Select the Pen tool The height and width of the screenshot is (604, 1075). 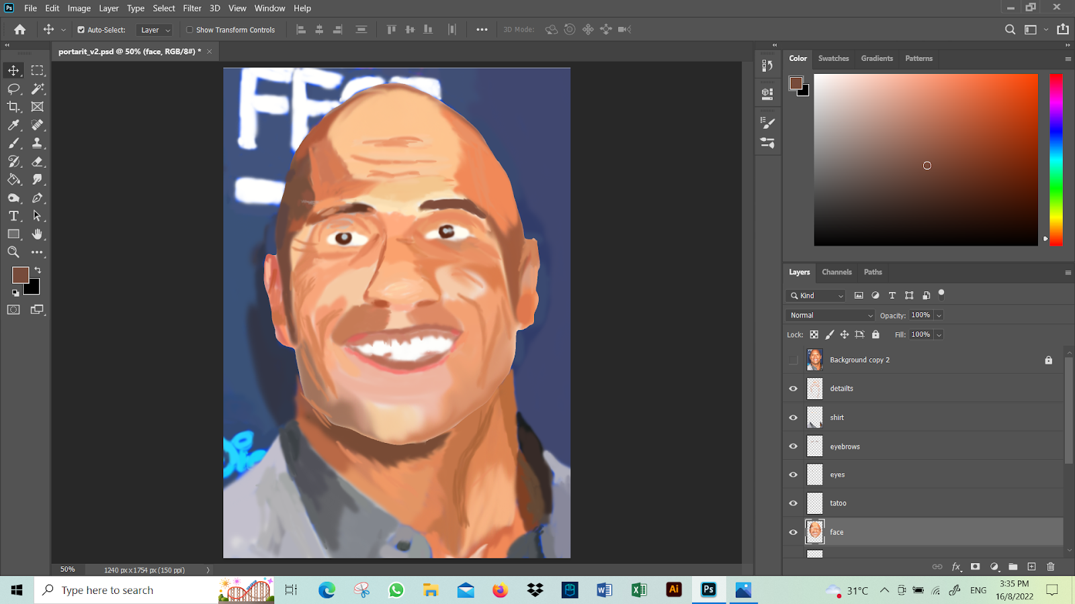[38, 198]
